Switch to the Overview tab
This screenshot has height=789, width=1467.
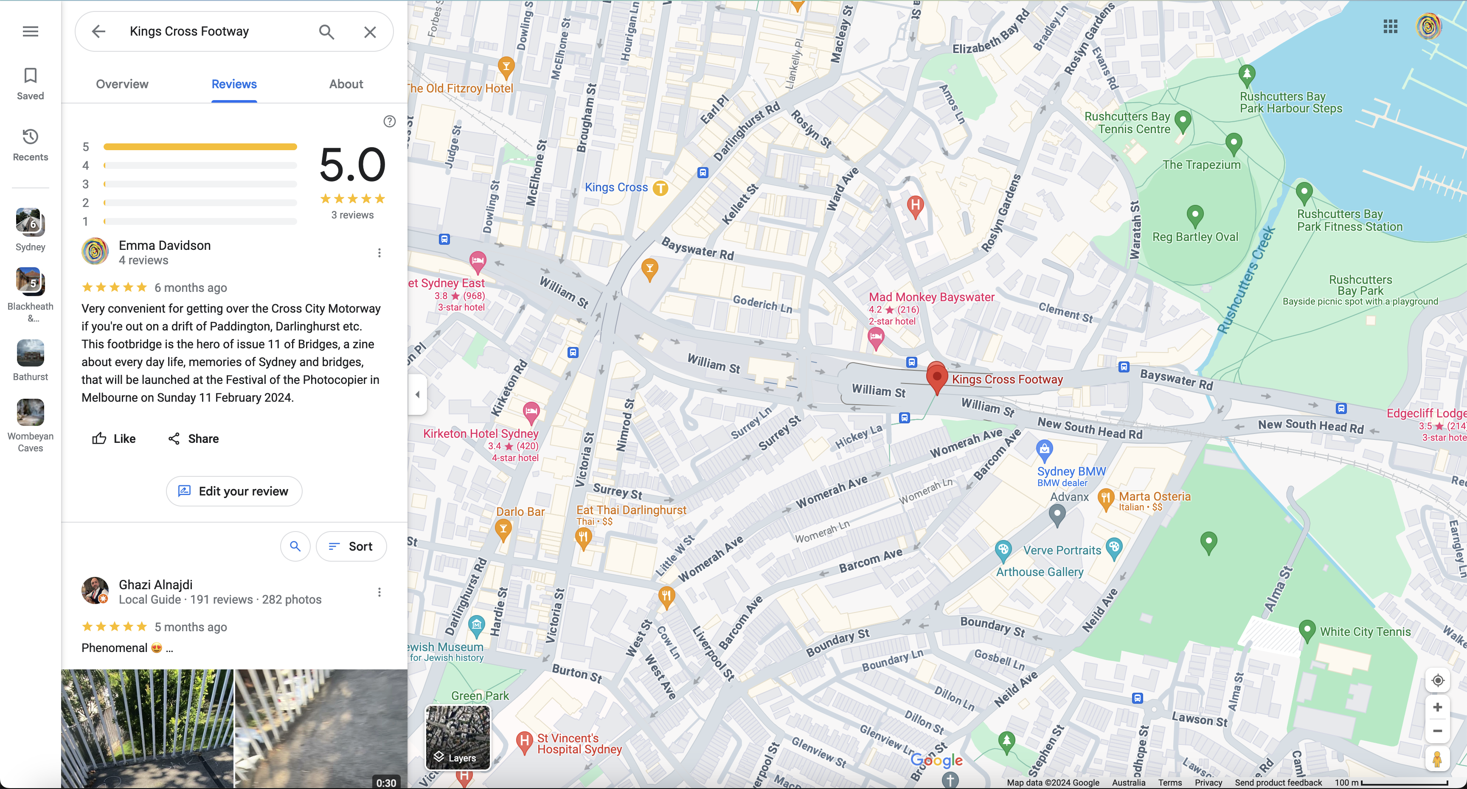[x=122, y=84]
